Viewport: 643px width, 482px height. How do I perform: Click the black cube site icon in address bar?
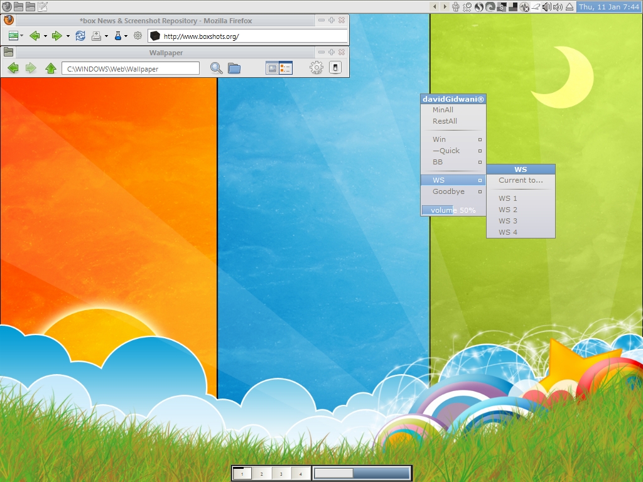[x=154, y=36]
